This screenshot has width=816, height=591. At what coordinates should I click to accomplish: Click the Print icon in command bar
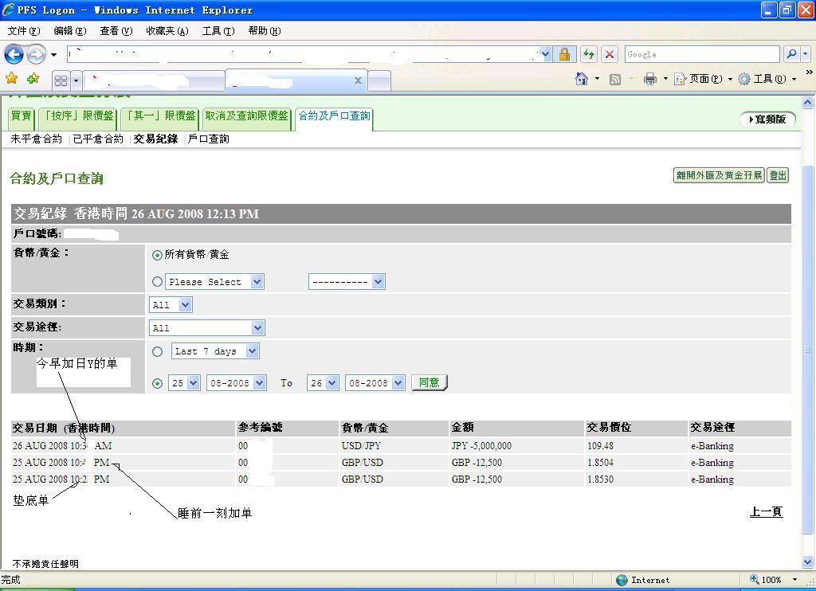[650, 79]
